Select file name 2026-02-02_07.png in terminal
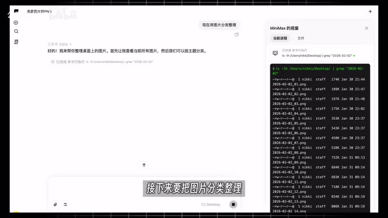This screenshot has width=388, height=218. click(289, 143)
